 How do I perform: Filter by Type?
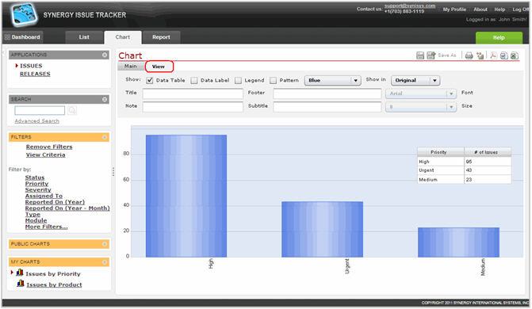click(x=33, y=215)
